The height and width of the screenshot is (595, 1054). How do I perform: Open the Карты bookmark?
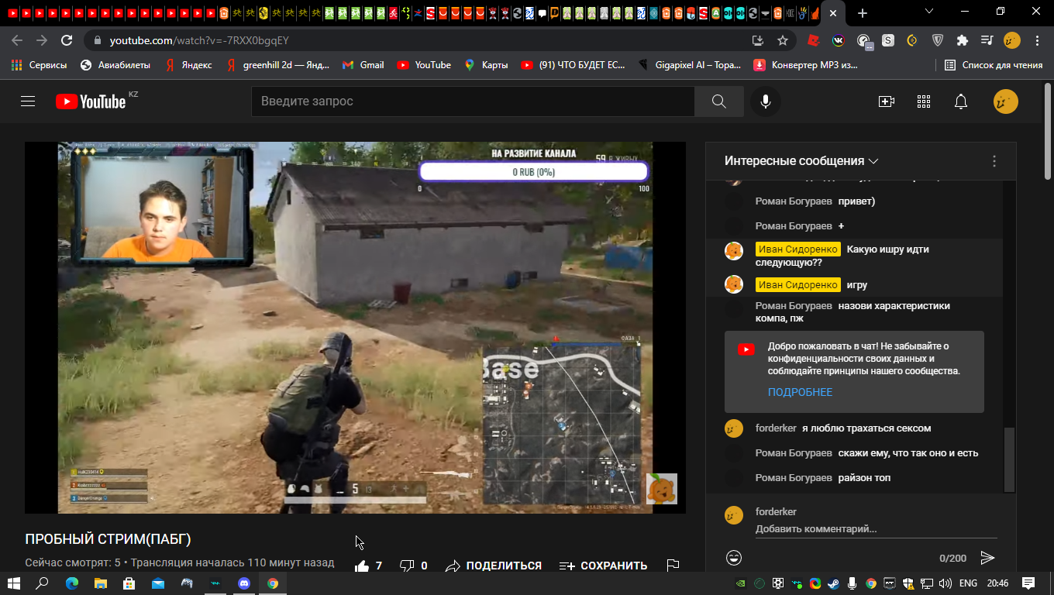(487, 65)
